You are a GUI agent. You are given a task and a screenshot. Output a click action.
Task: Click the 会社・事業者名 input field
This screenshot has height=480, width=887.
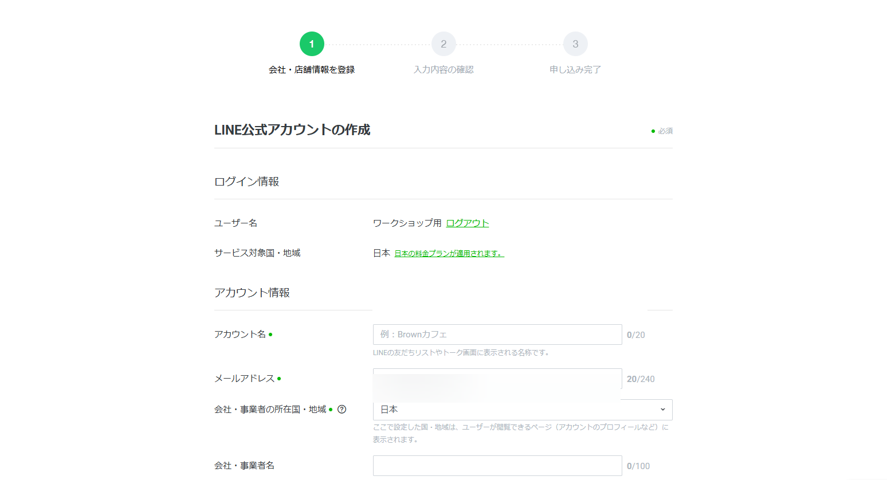click(x=497, y=465)
